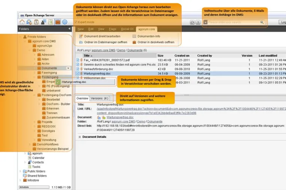This screenshot has height=190, width=286.
Task: Click the refresh icon near search
Action: 192,22
